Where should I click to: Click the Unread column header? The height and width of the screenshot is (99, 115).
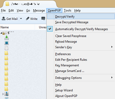point(41,27)
